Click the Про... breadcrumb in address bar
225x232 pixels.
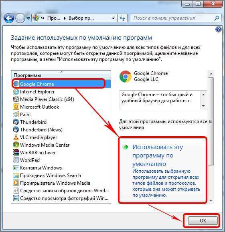coord(54,18)
